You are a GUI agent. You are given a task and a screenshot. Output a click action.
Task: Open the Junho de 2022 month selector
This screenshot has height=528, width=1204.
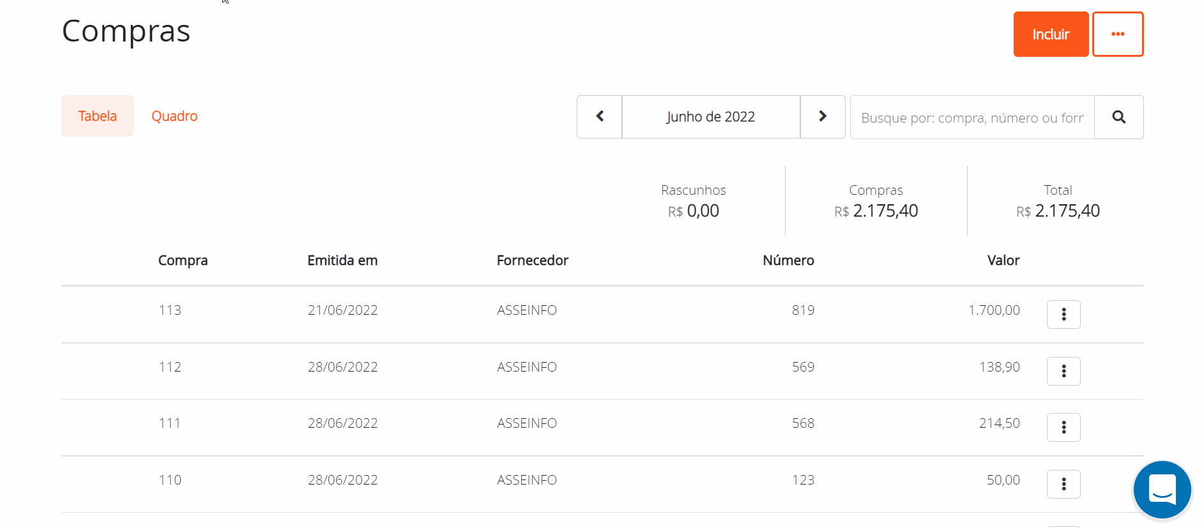[710, 117]
